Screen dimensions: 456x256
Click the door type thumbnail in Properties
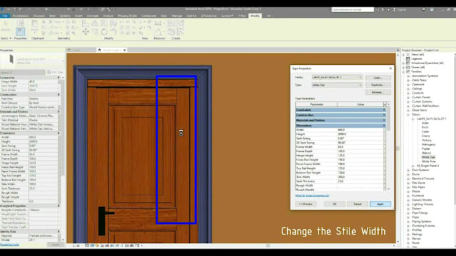click(11, 59)
